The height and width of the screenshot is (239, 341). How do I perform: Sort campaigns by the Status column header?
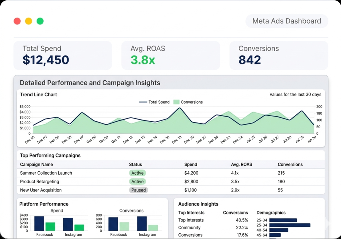point(135,164)
